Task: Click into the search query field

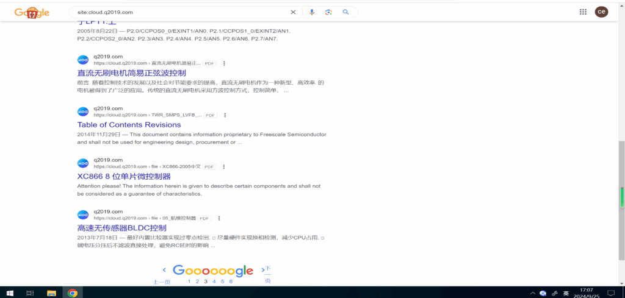Action: pyautogui.click(x=177, y=12)
